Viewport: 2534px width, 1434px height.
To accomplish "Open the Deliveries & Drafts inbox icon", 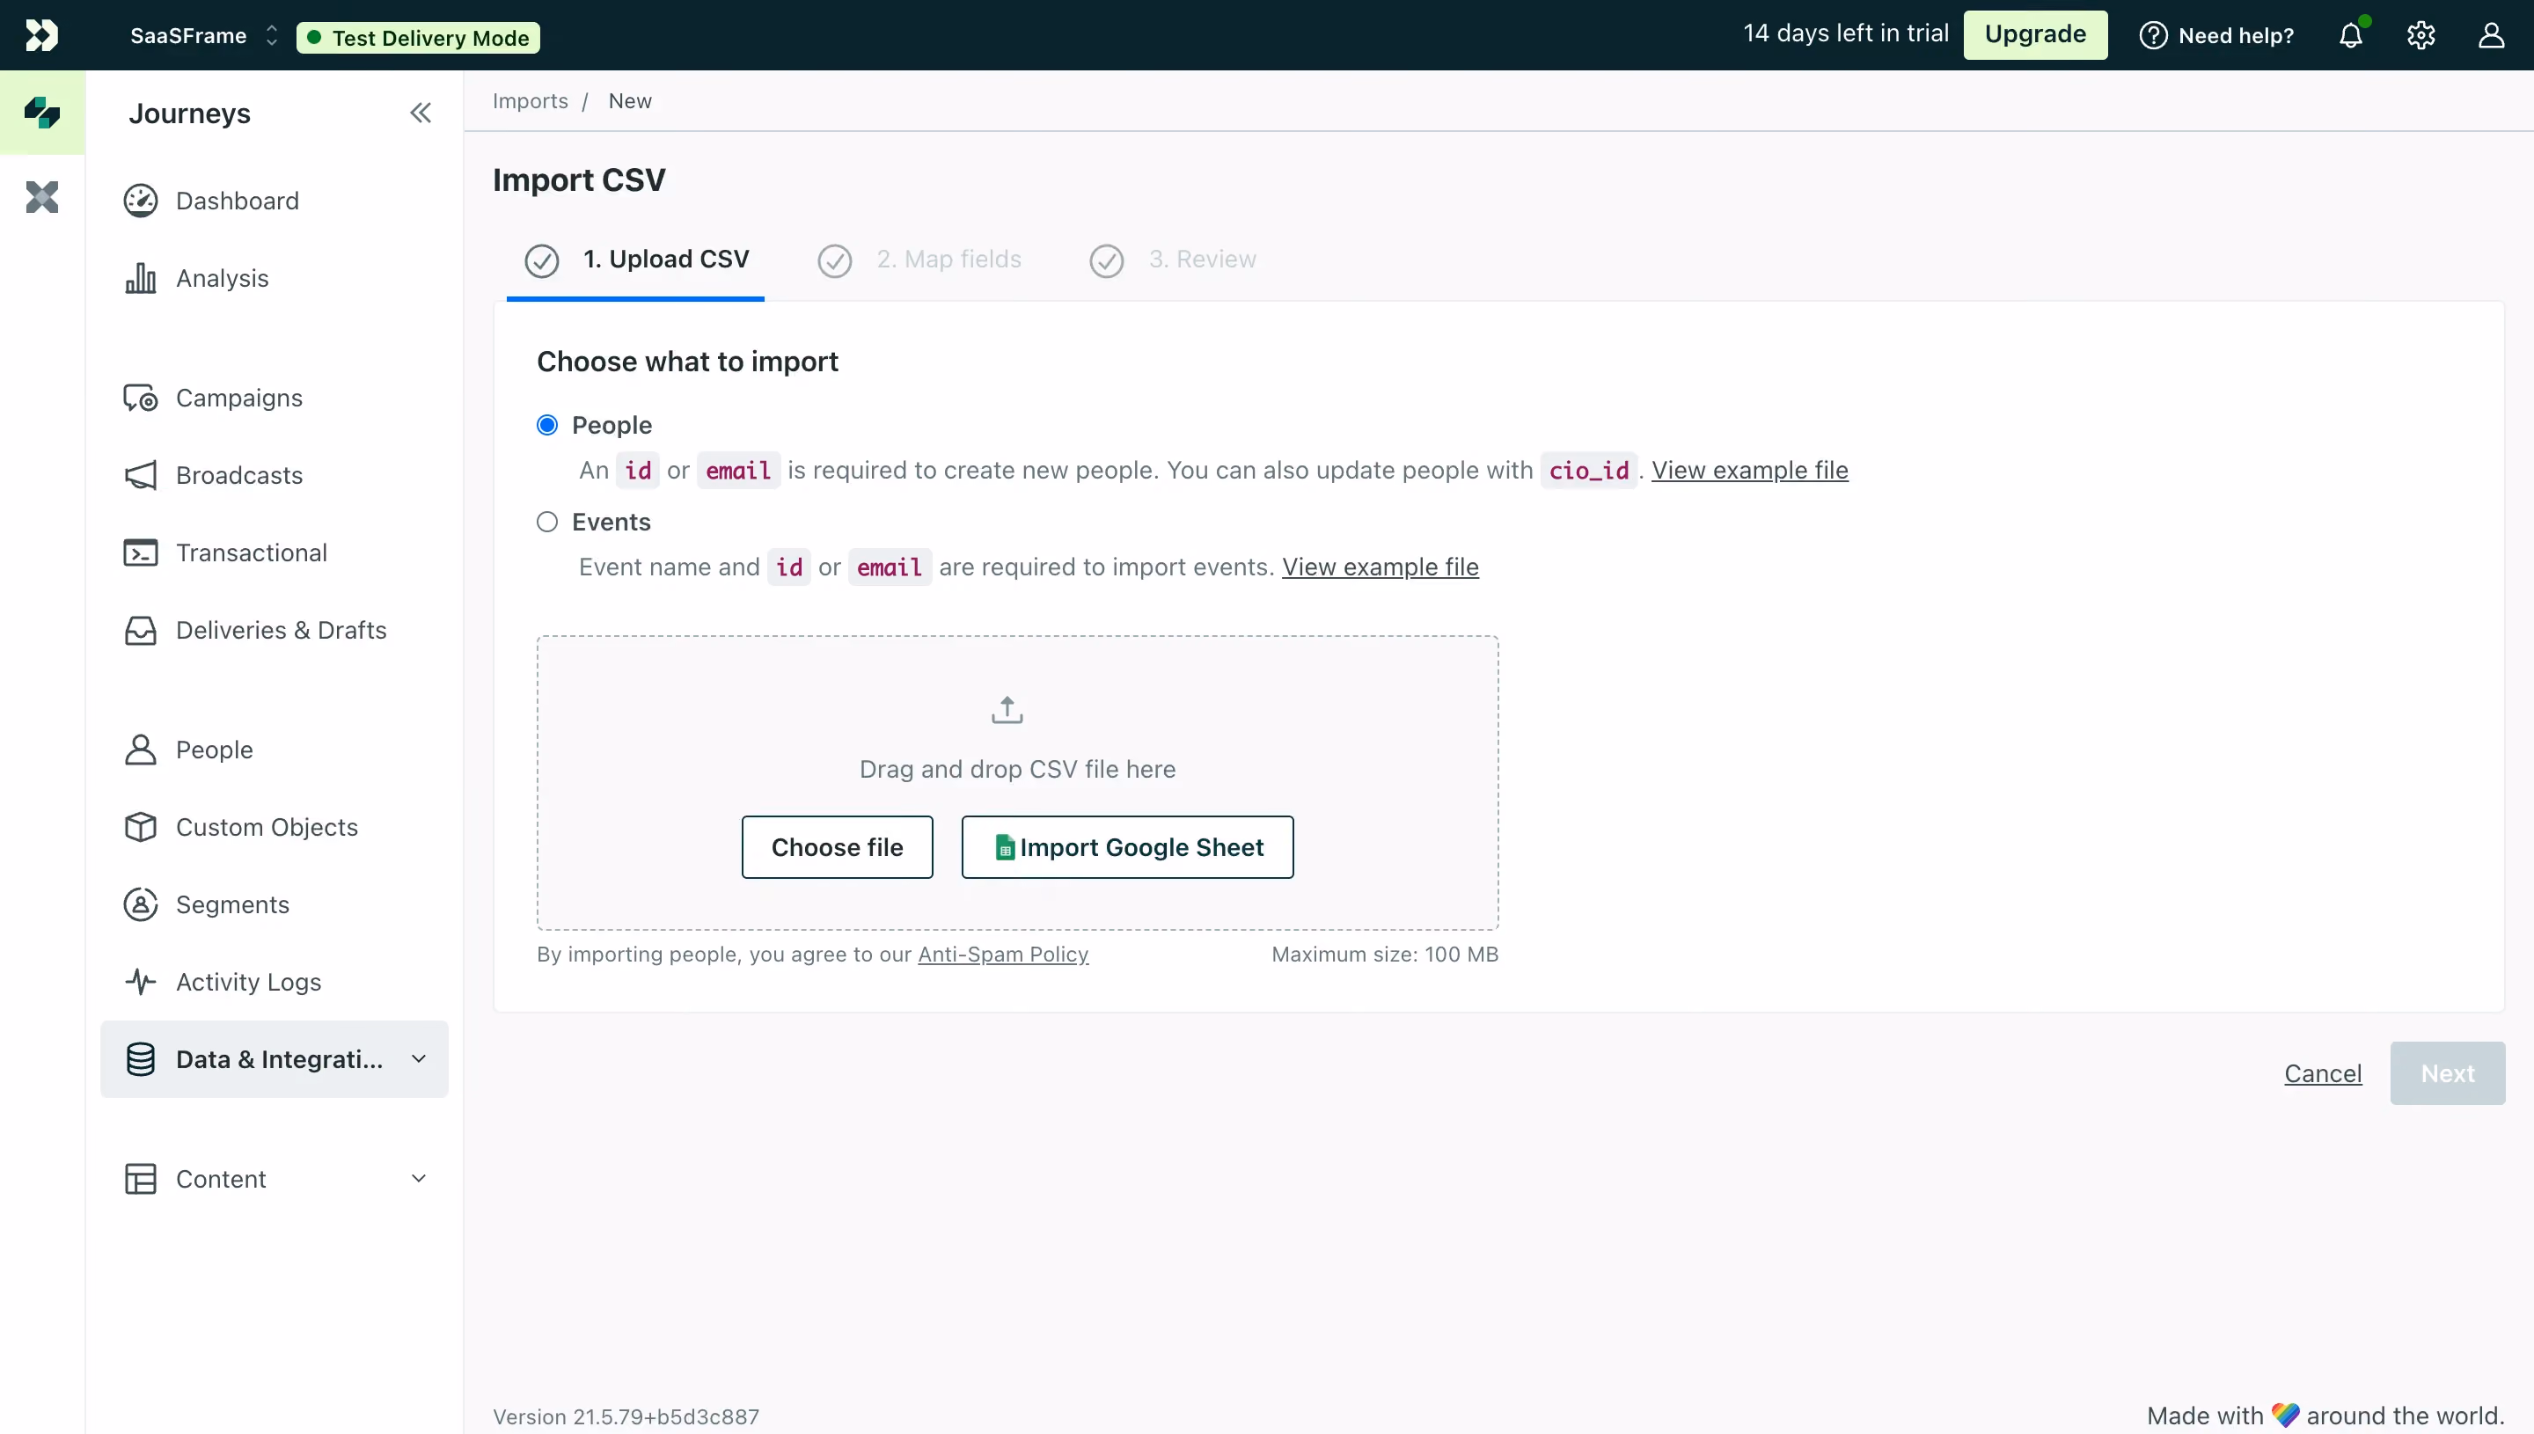I will pos(141,630).
